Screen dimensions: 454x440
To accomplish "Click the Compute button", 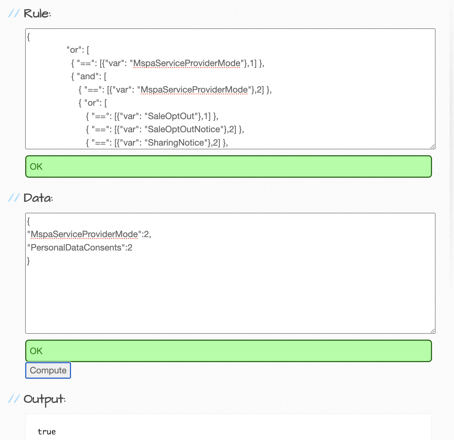I will pyautogui.click(x=48, y=370).
